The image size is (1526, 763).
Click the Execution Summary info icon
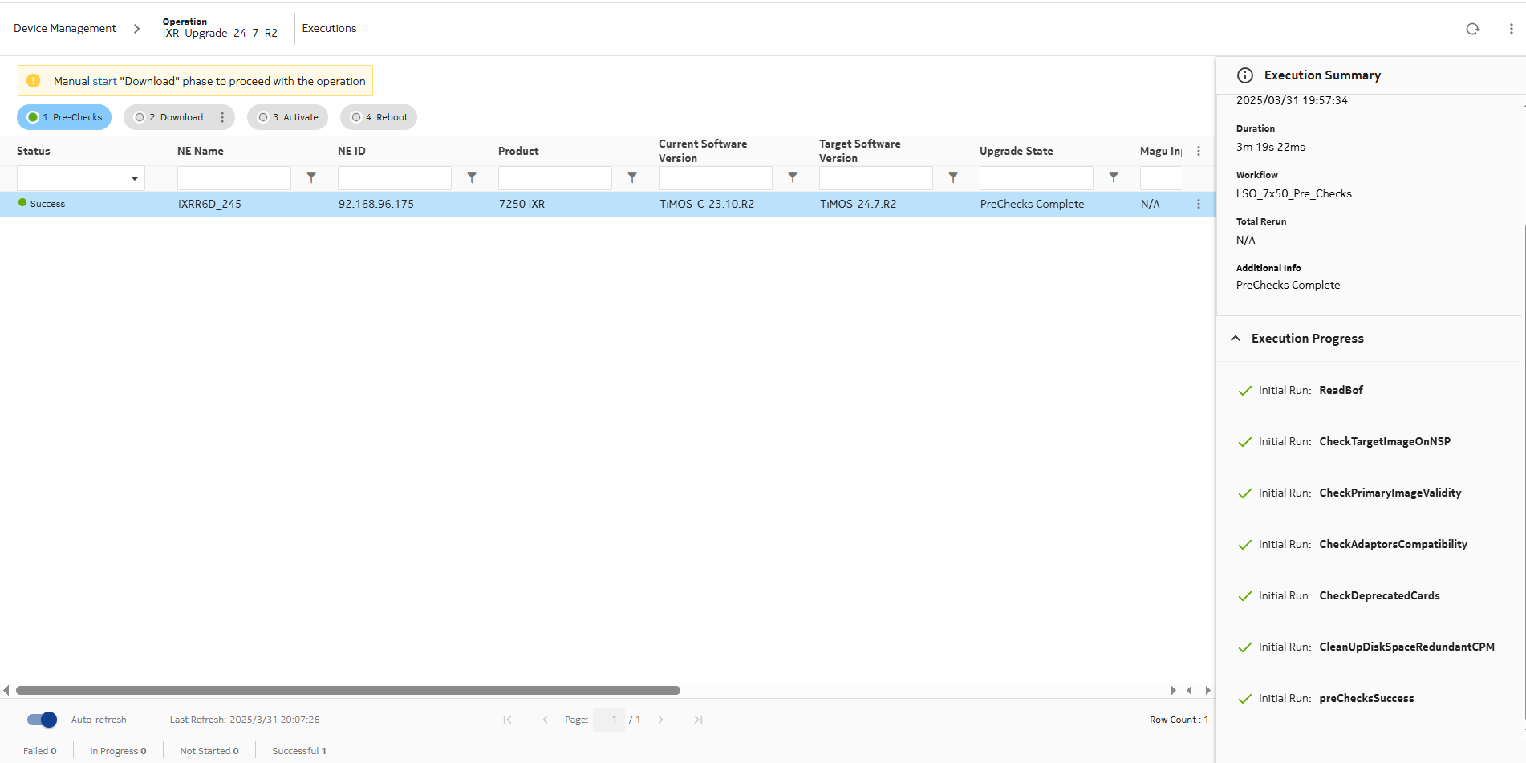[x=1245, y=75]
